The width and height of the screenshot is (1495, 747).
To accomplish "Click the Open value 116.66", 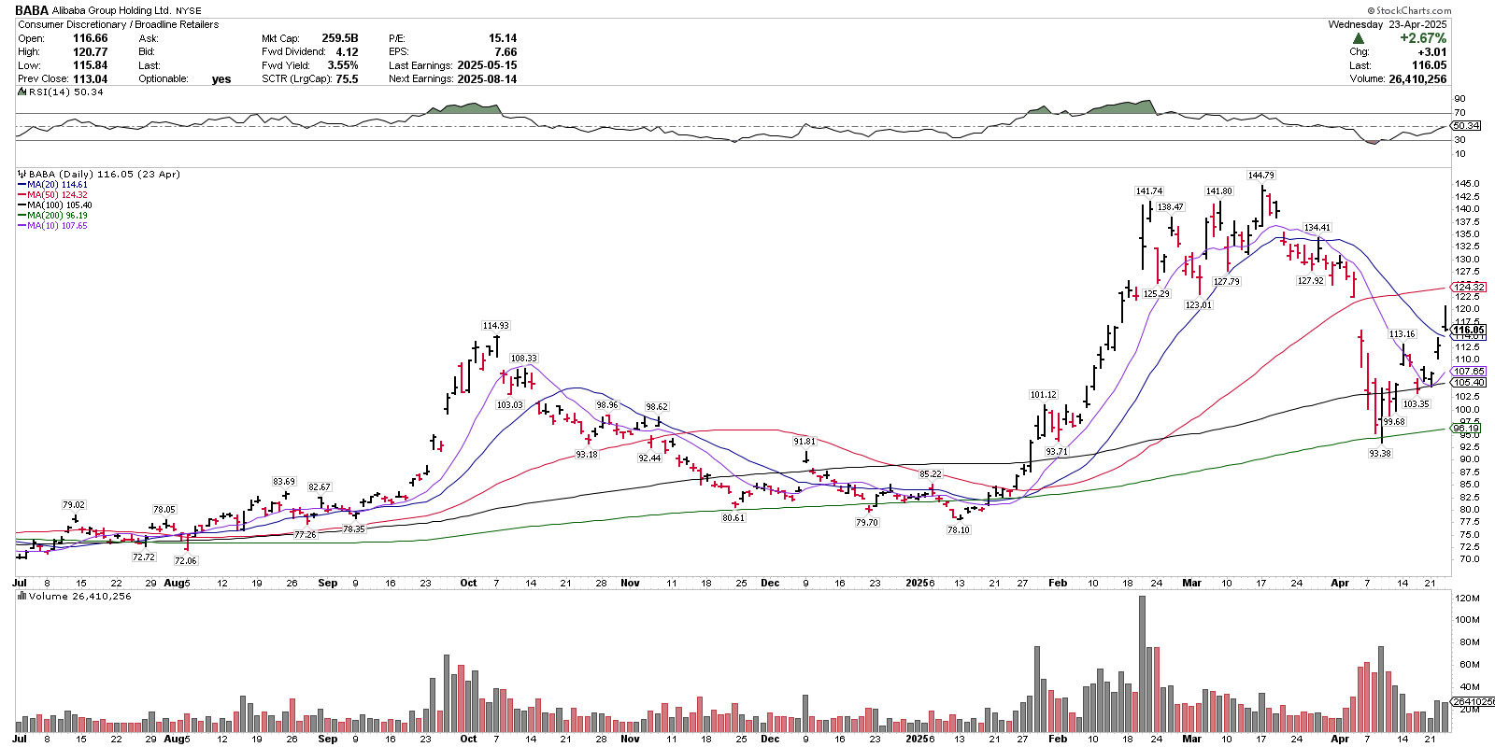I will tap(91, 38).
